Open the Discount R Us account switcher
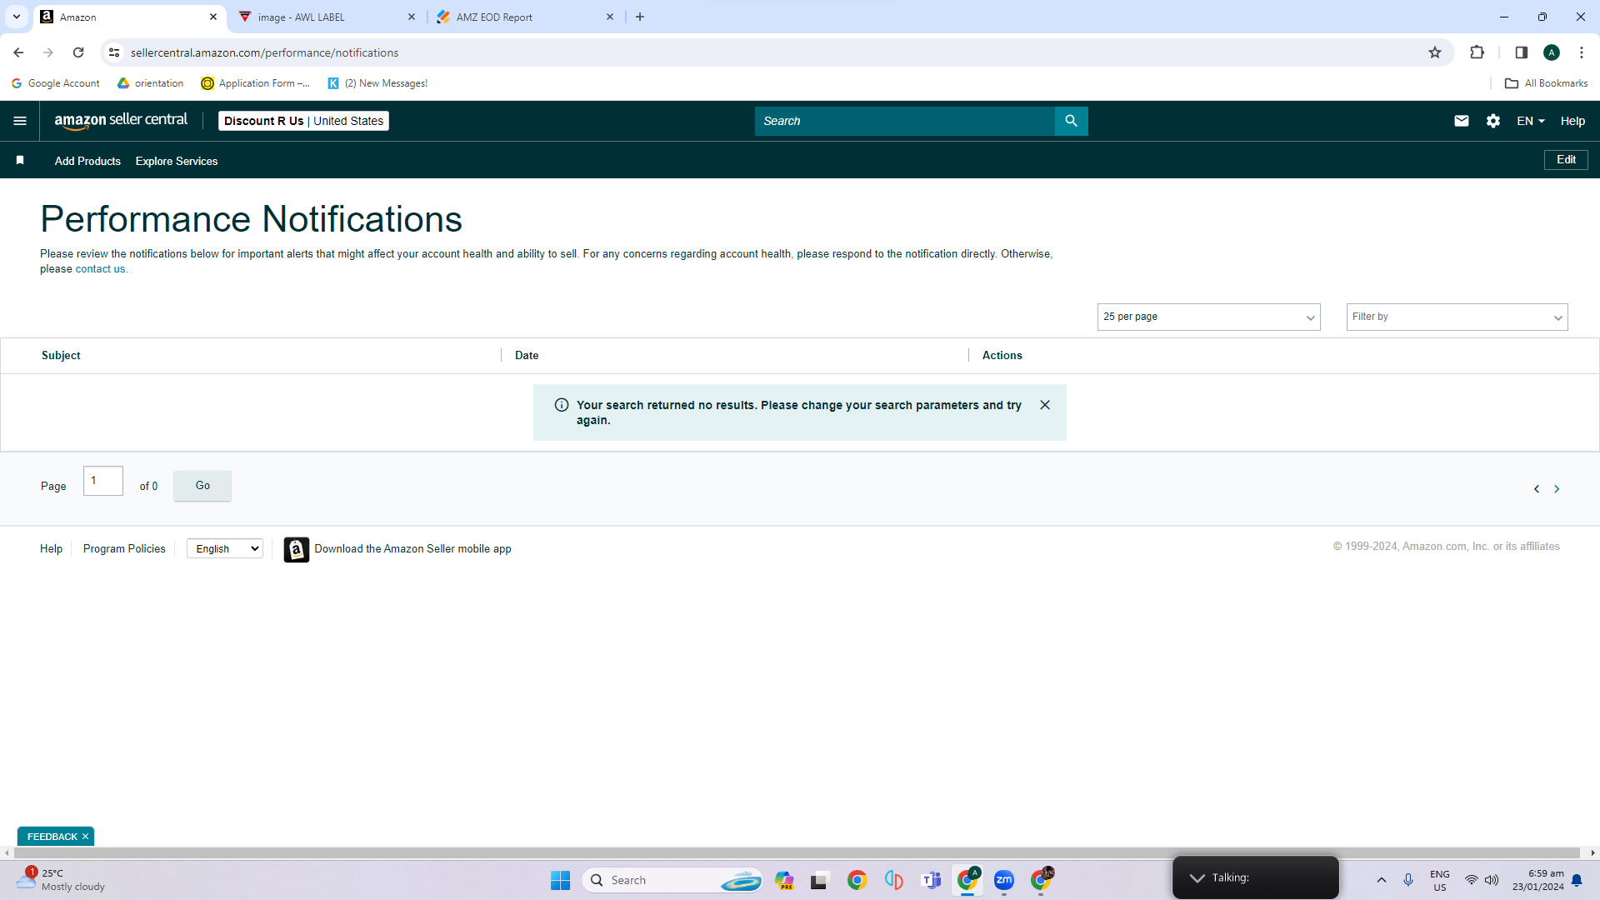 point(303,121)
